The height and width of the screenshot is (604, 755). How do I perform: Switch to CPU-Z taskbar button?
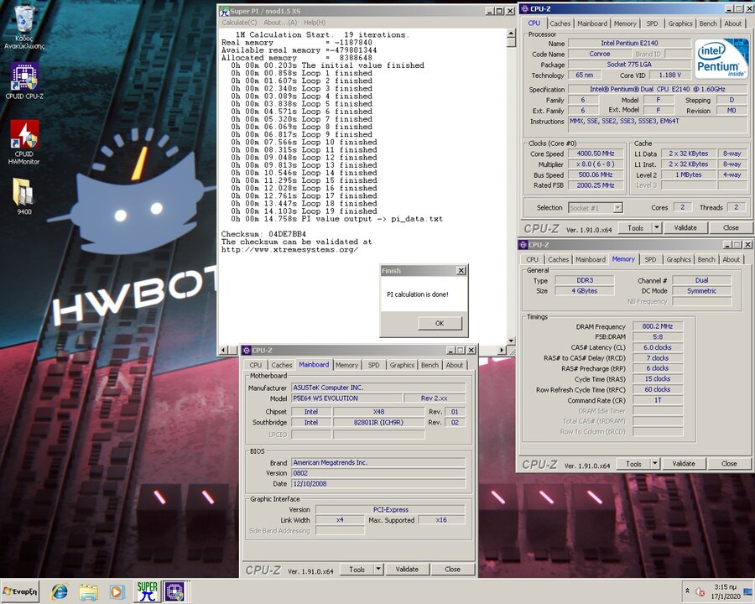(174, 591)
